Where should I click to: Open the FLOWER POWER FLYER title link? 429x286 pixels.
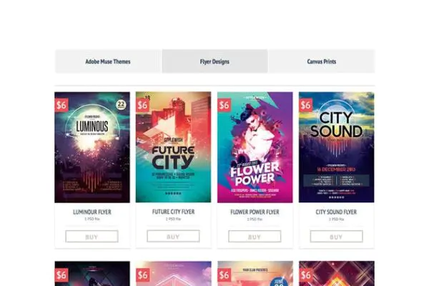[255, 212]
